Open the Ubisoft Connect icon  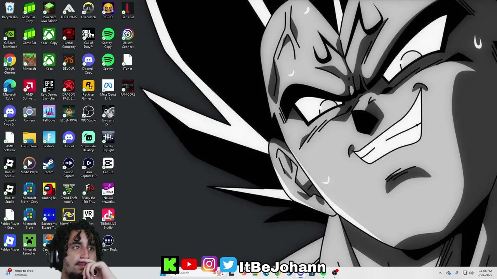(128, 38)
